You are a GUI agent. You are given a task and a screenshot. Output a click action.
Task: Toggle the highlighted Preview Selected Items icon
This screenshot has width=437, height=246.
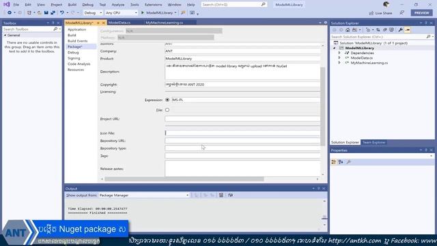408,30
